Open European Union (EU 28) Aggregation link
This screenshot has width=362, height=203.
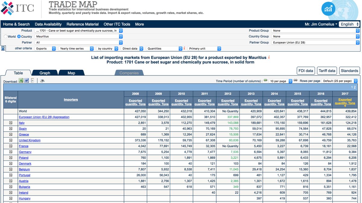(x=44, y=117)
